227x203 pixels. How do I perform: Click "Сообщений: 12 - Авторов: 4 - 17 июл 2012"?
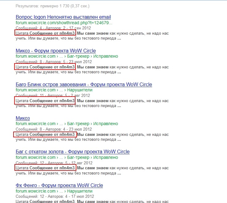pyautogui.click(x=55, y=196)
